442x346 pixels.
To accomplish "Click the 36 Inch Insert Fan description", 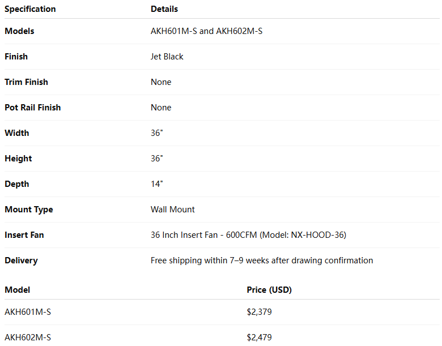I will click(248, 235).
